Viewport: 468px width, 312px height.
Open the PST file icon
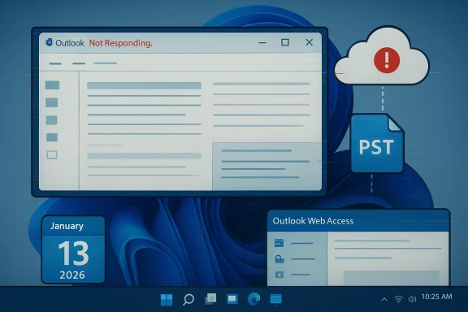[x=377, y=143]
